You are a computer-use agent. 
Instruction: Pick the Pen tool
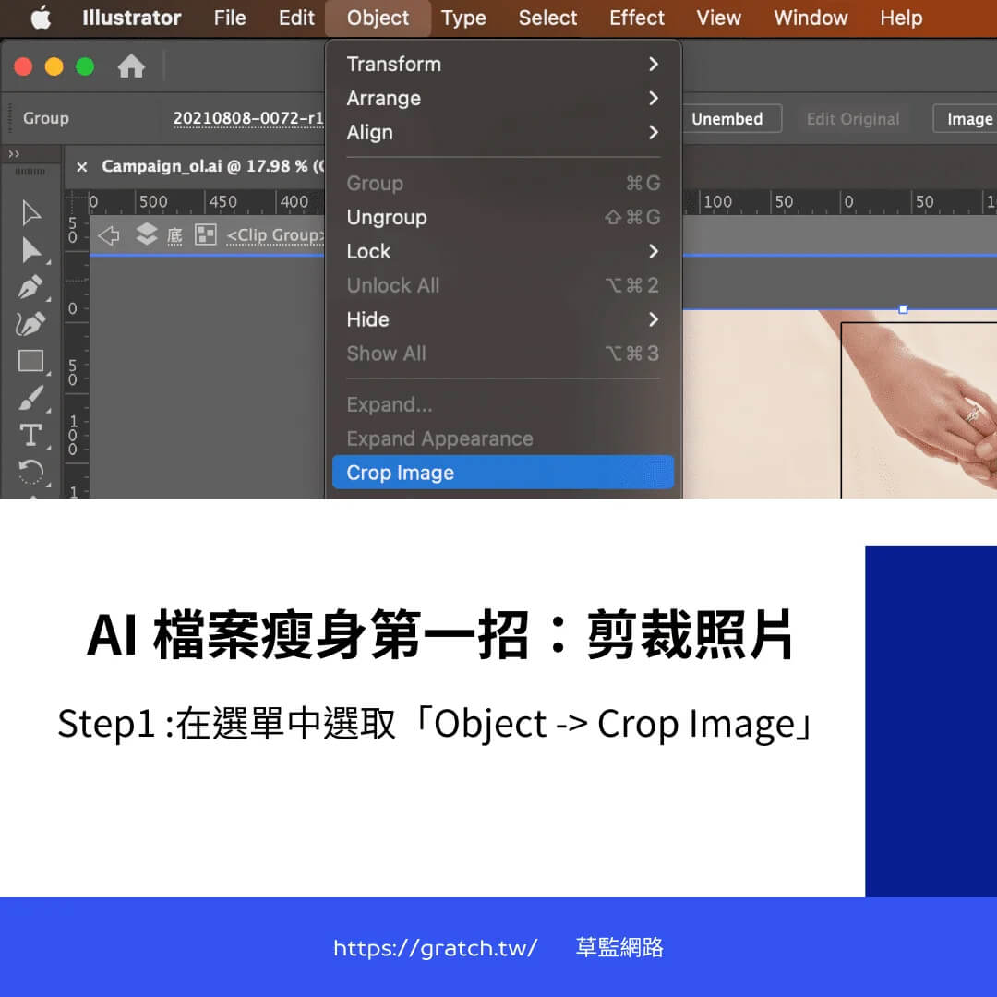pos(31,287)
